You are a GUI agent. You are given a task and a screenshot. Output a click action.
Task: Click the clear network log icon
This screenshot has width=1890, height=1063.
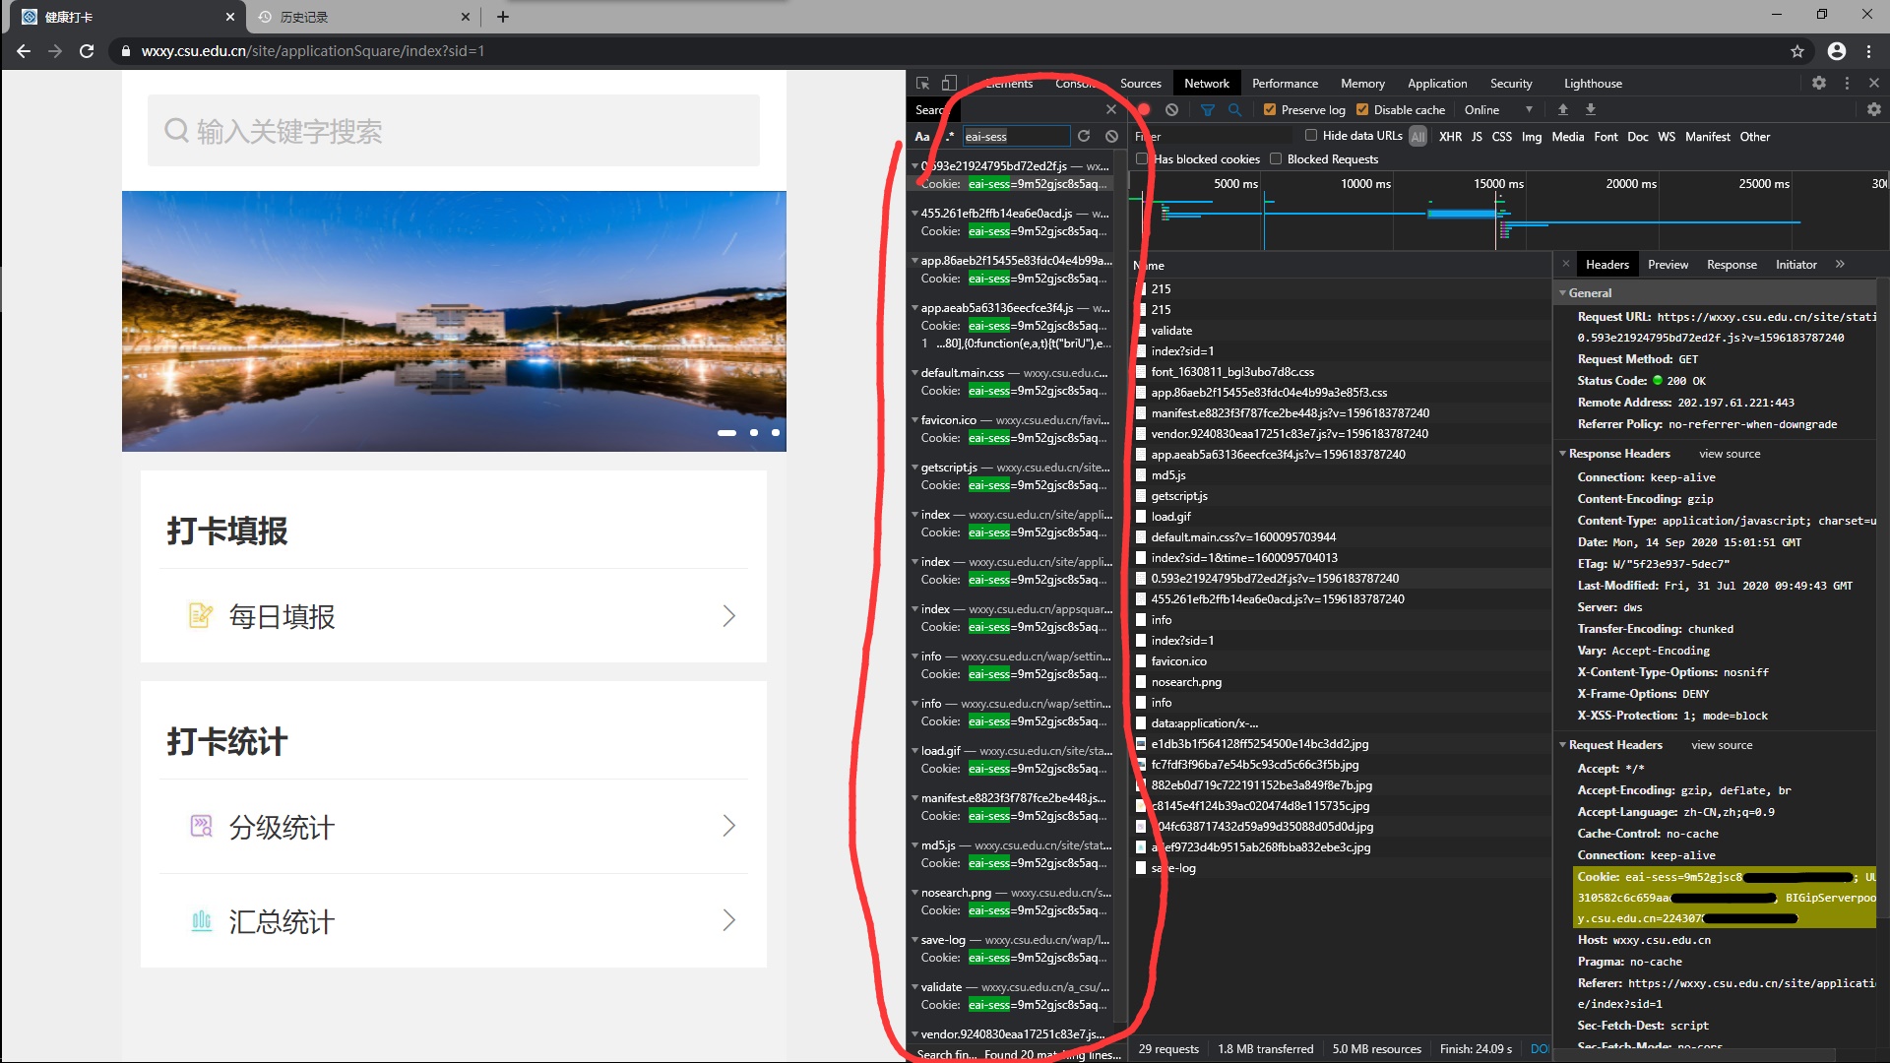[1171, 110]
